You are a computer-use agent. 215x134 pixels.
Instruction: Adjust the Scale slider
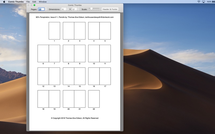coord(94,9)
